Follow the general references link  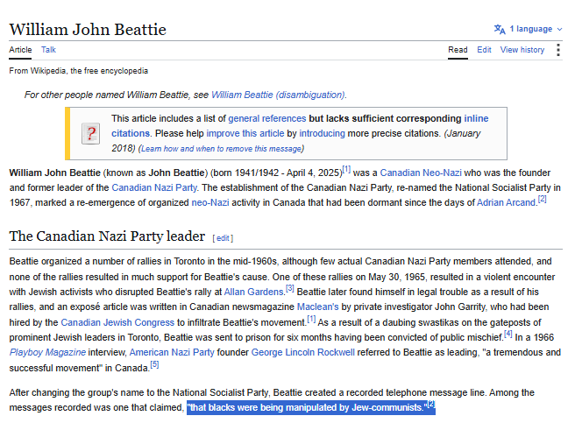(x=267, y=119)
